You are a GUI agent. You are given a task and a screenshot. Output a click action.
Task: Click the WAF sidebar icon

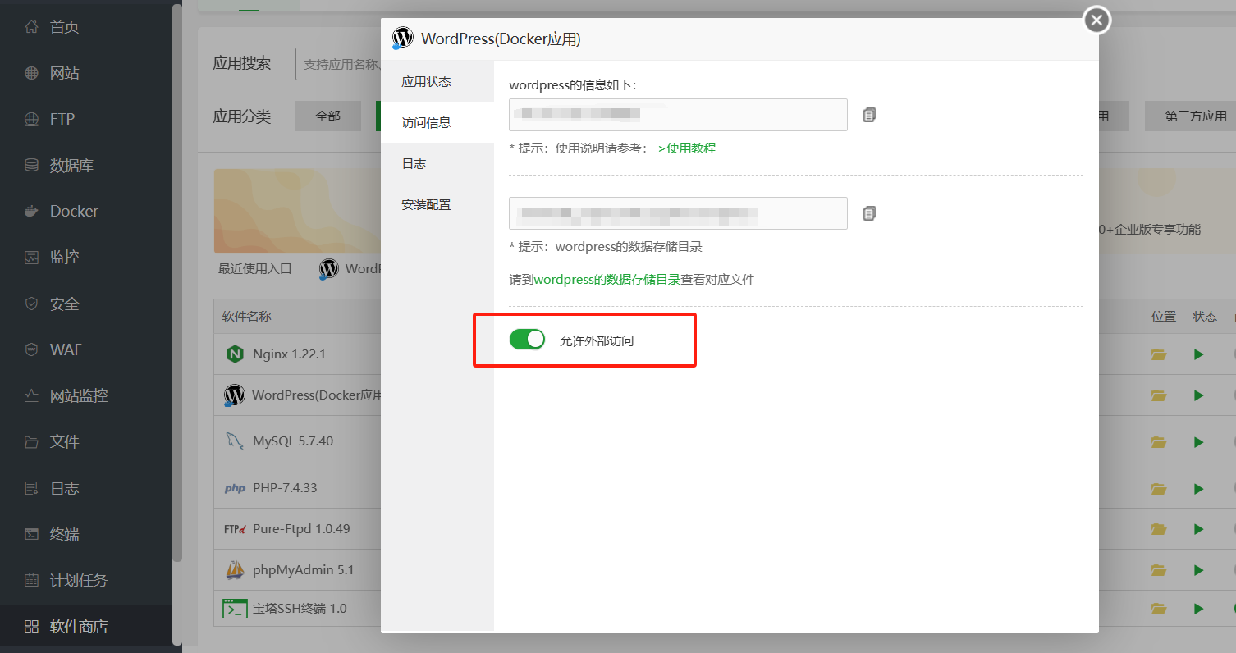coord(31,349)
